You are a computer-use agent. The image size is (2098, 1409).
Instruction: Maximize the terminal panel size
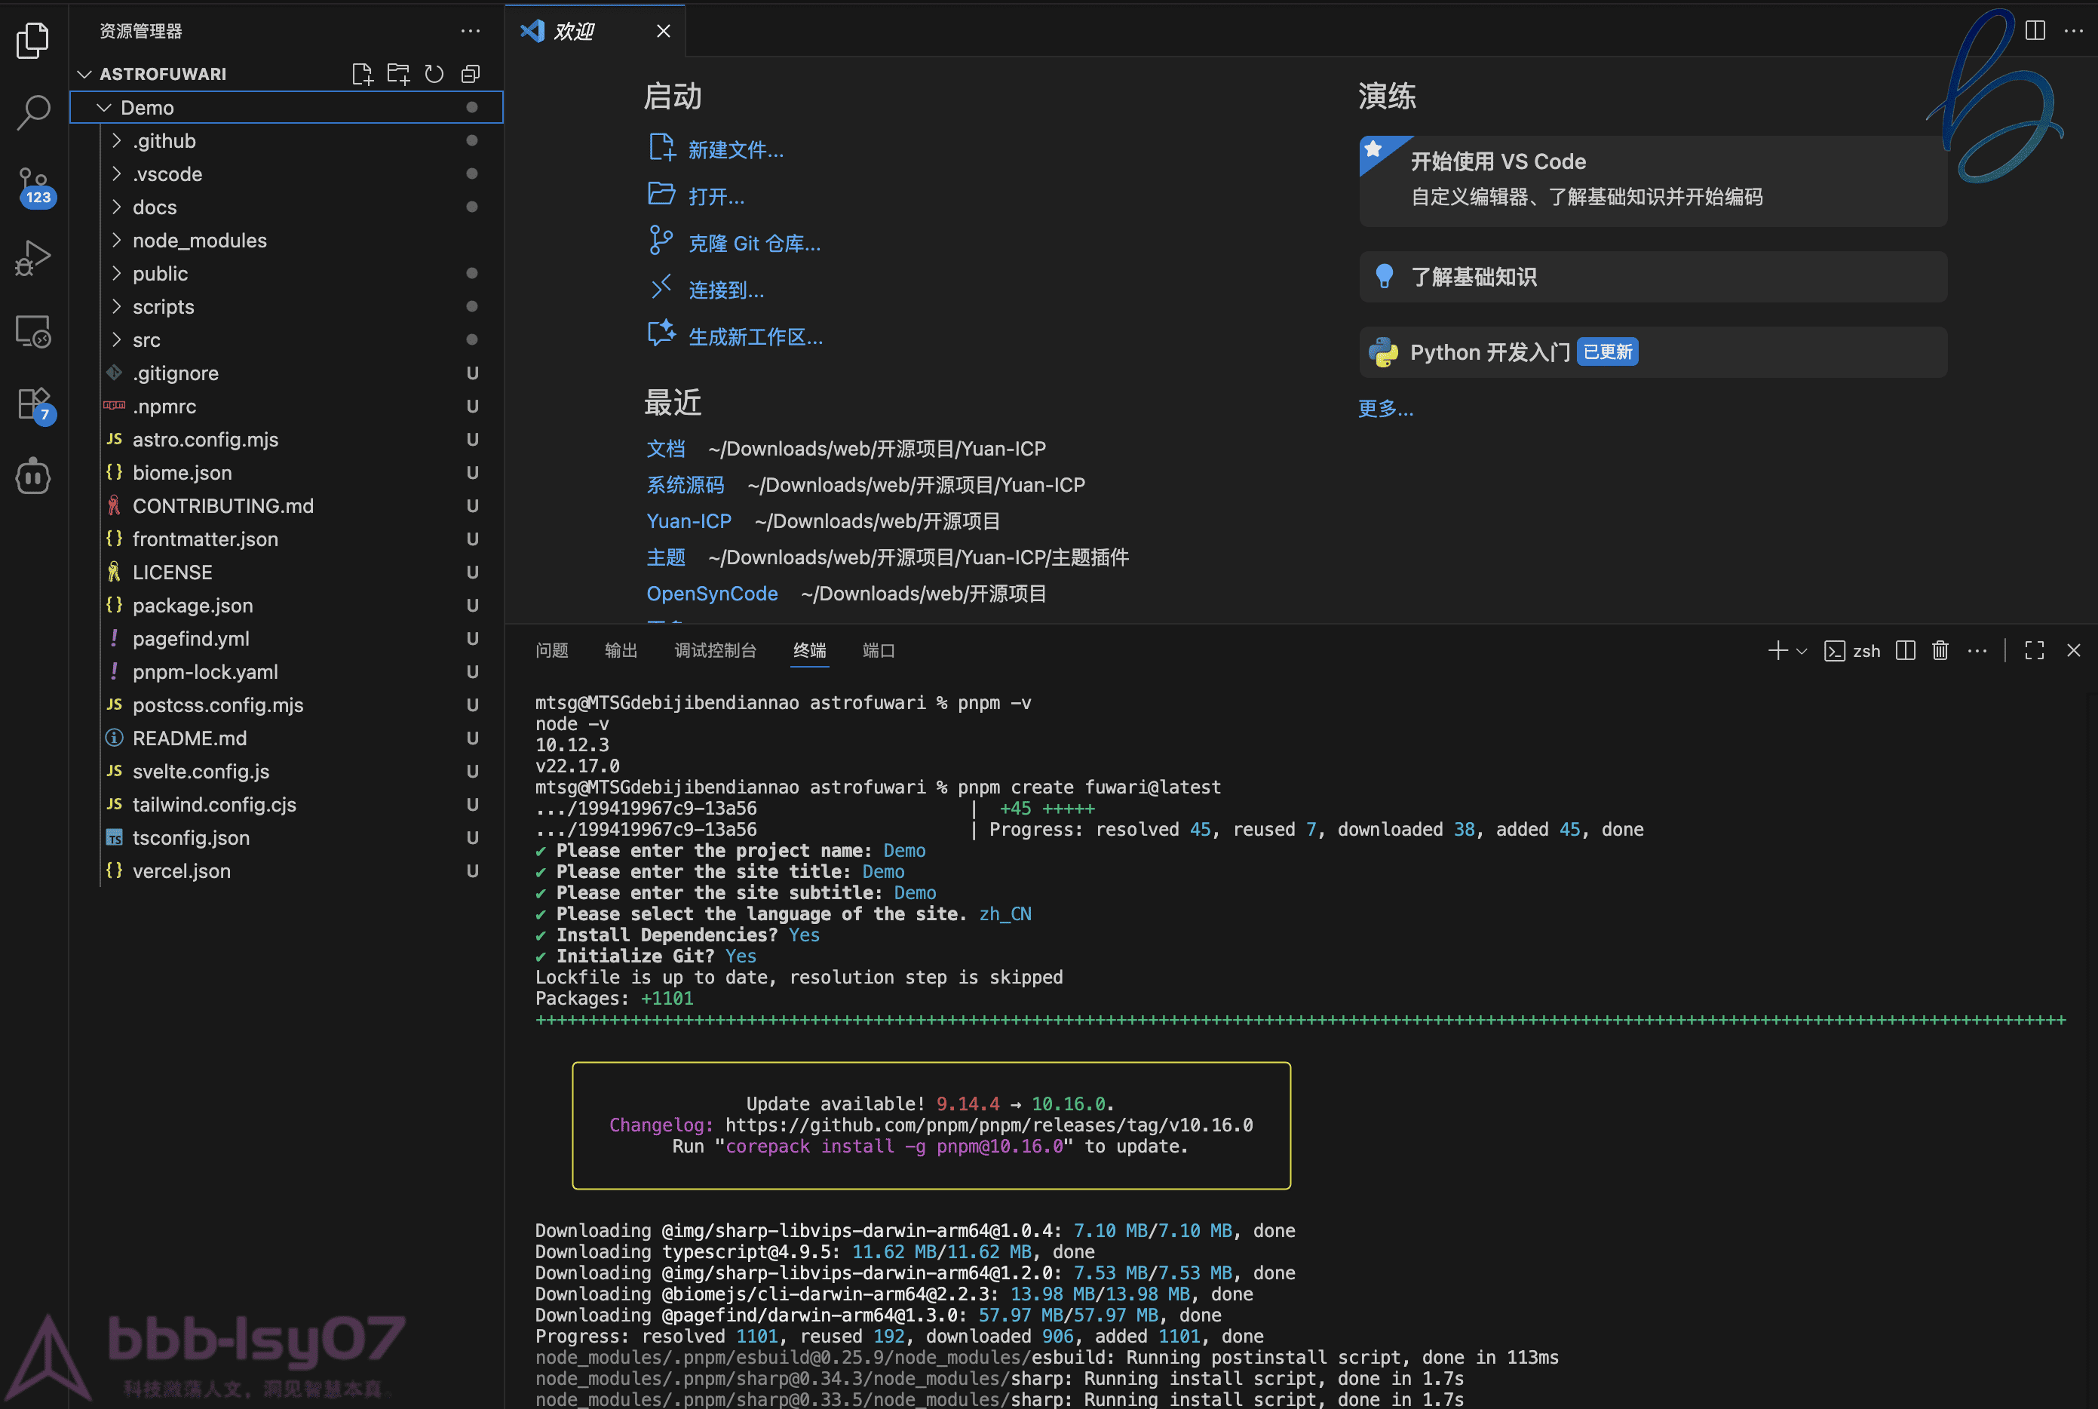(x=2034, y=651)
